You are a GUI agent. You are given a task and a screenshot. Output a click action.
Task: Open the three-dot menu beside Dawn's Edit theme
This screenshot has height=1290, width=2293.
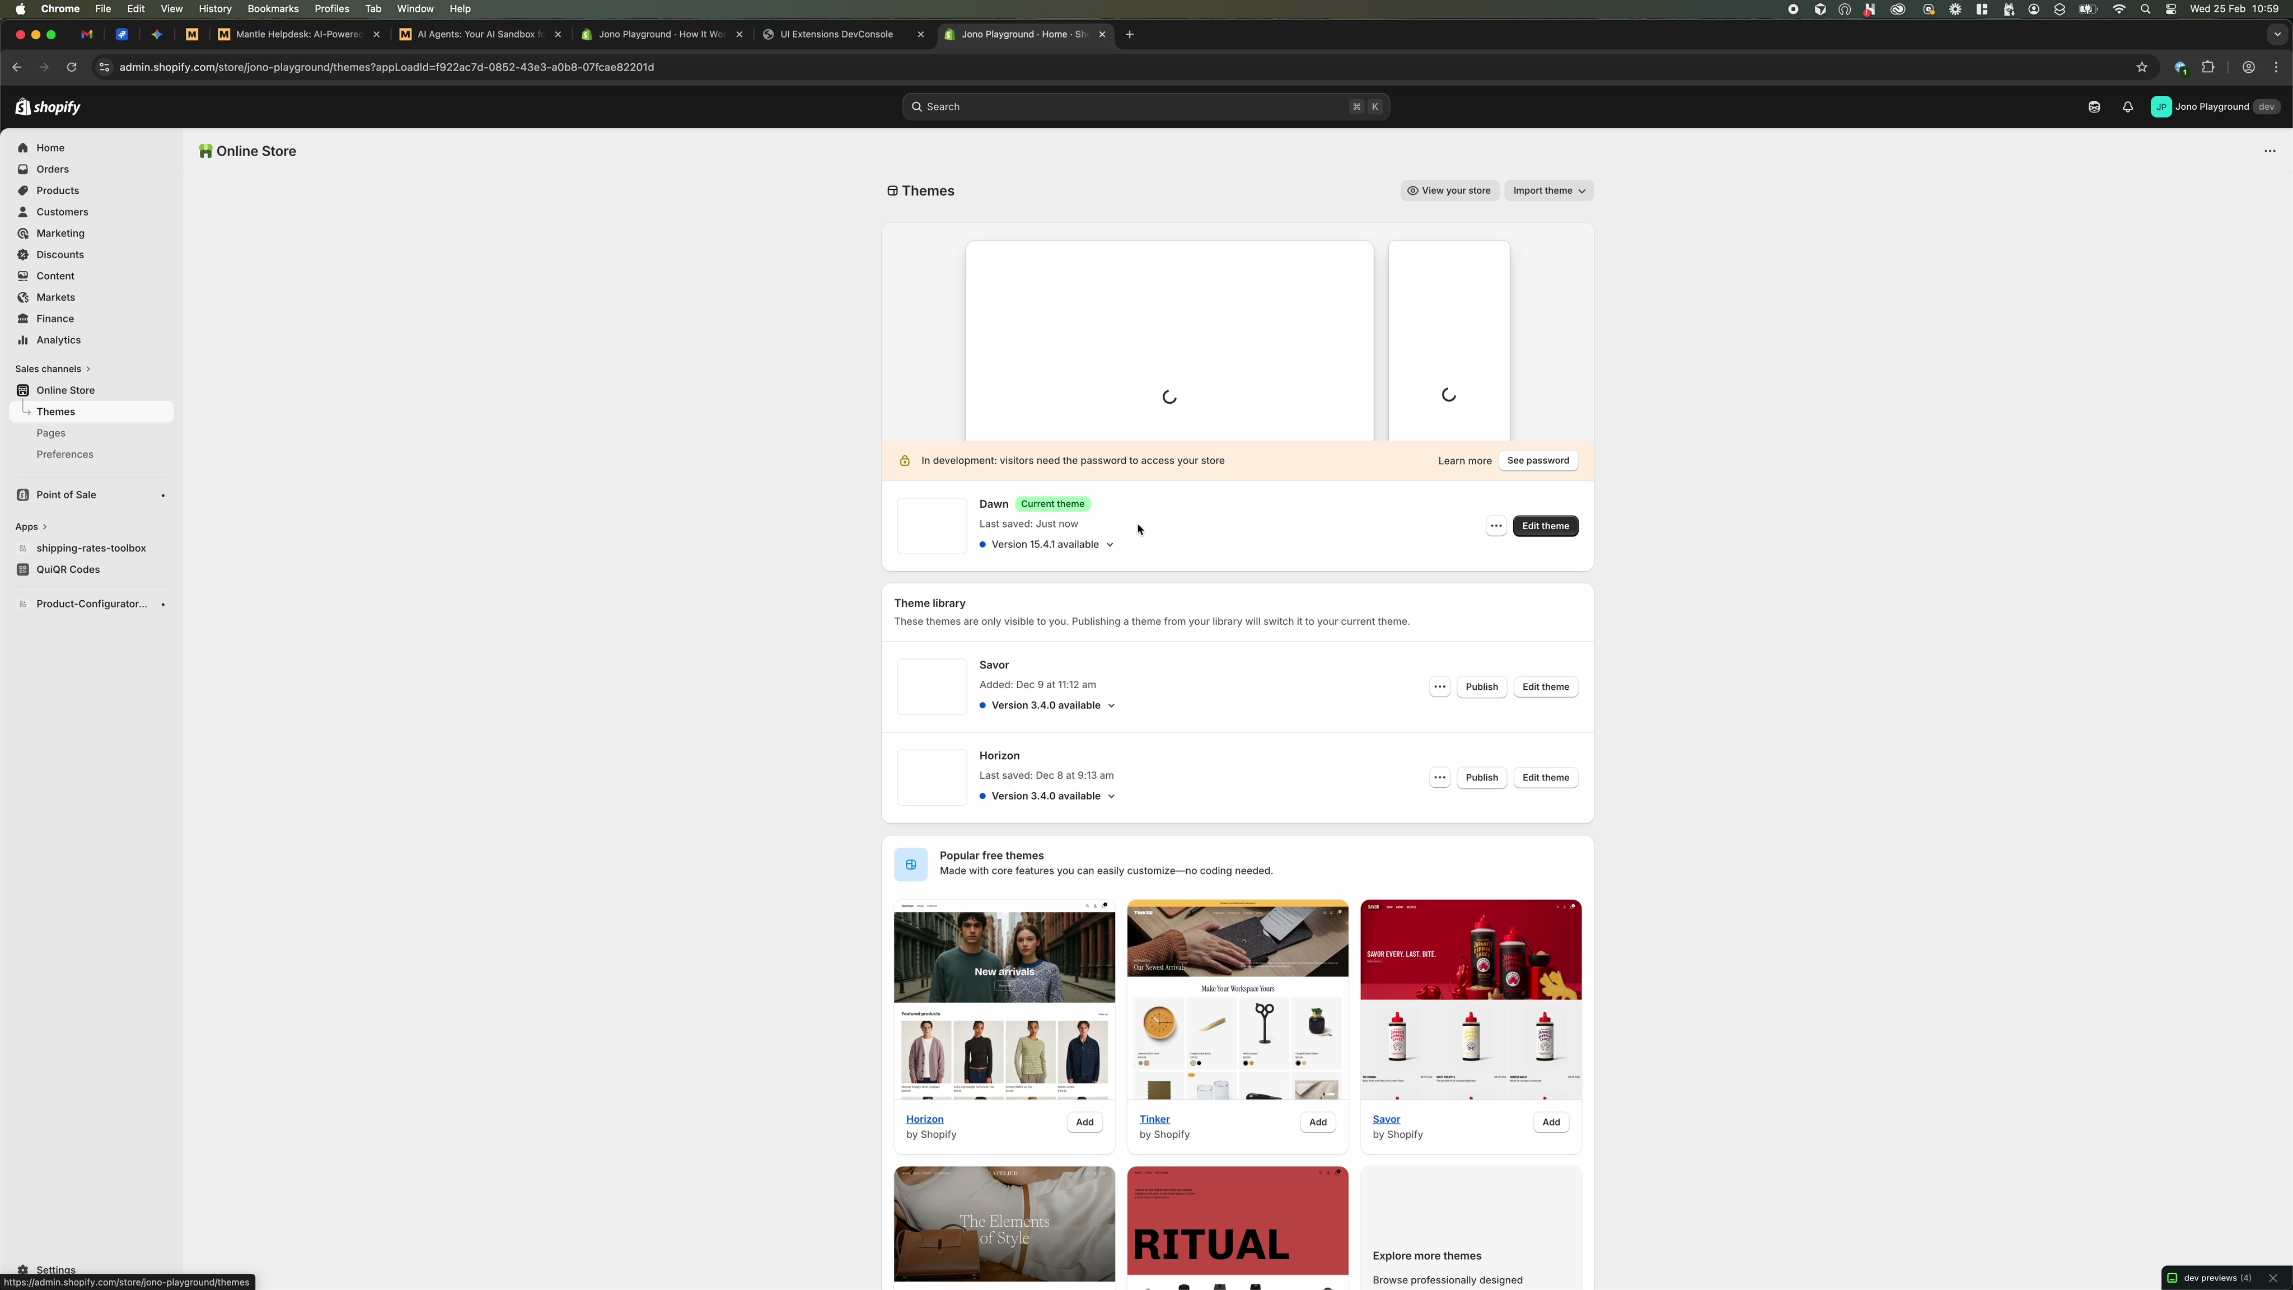[1495, 526]
